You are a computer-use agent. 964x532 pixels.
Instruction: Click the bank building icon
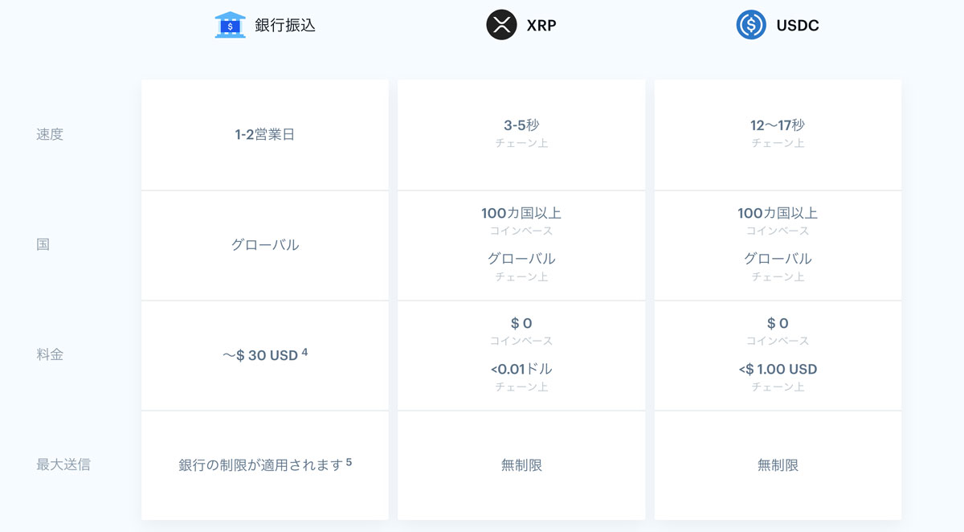pos(231,25)
